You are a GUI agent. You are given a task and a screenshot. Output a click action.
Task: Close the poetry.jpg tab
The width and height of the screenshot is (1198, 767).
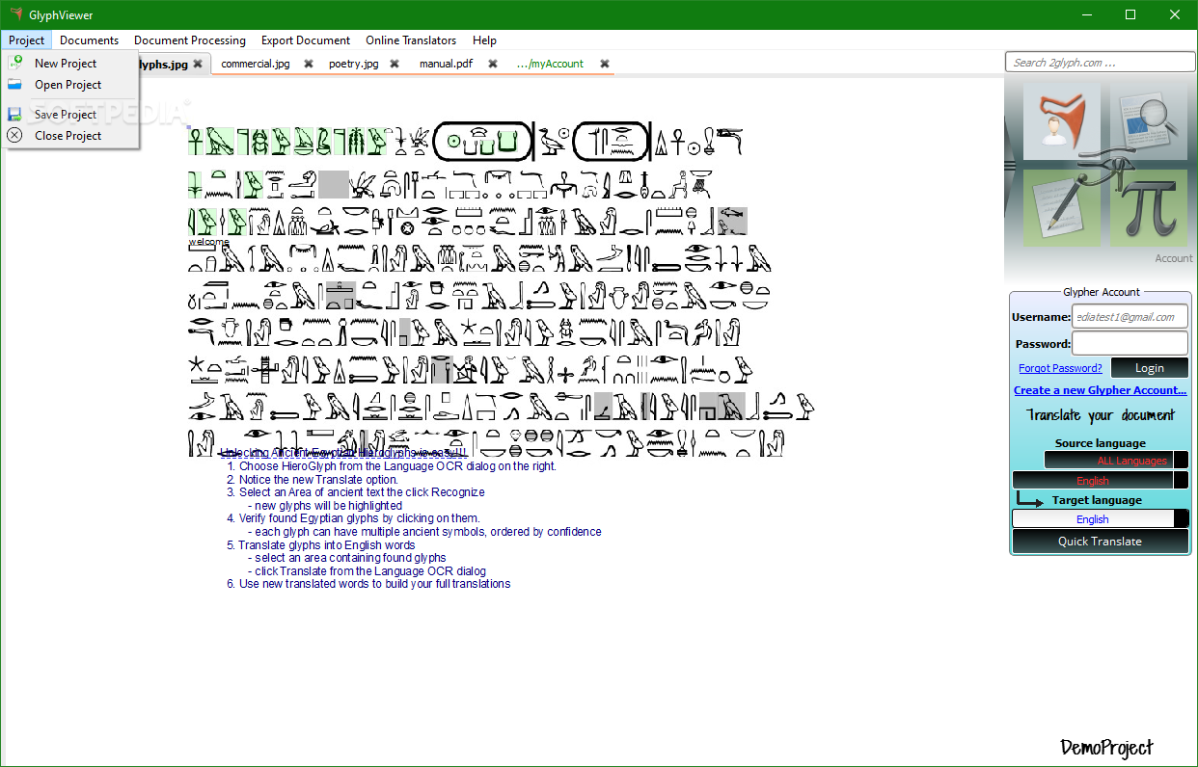(x=395, y=64)
